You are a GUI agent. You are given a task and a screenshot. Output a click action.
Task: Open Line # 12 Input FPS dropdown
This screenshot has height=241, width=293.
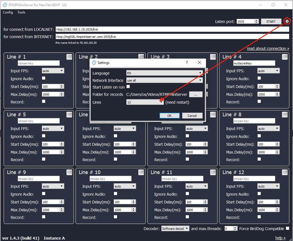(x=268, y=186)
